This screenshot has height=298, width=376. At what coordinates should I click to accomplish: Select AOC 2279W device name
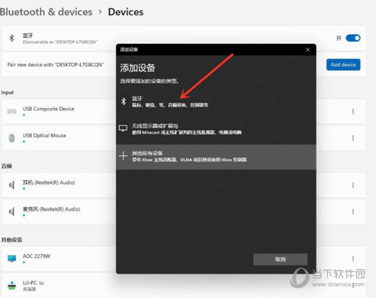(36, 256)
